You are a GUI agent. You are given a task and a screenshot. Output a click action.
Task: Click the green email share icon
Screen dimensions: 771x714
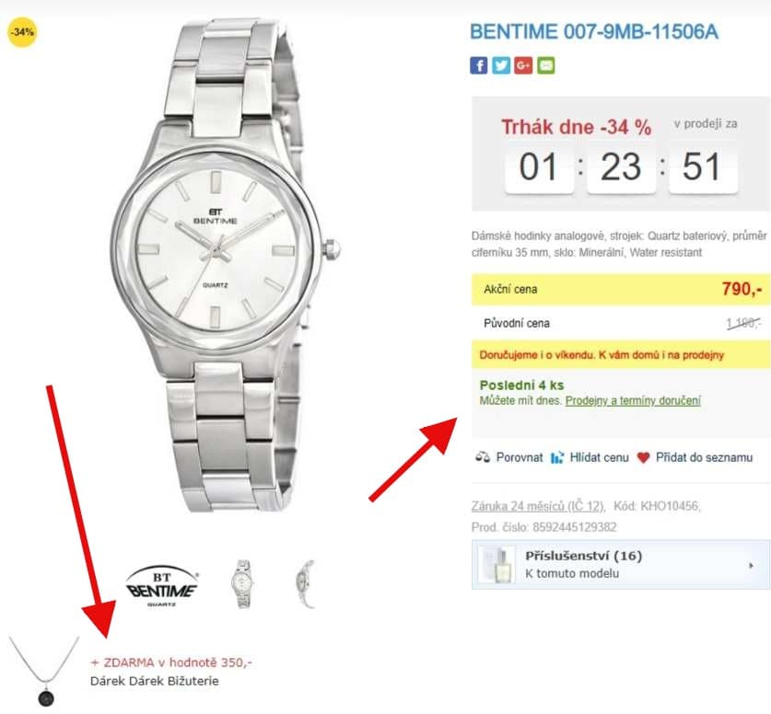[546, 65]
